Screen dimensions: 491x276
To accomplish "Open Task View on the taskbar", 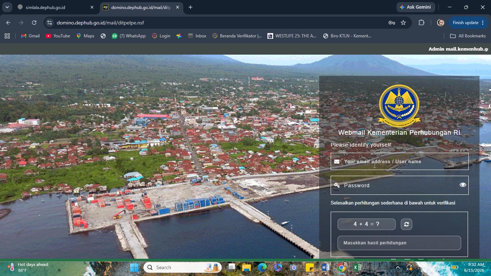I will (231, 267).
